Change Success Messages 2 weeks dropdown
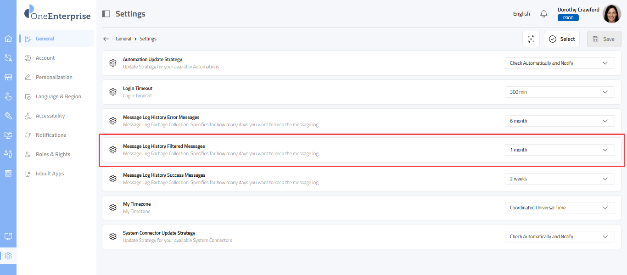Image resolution: width=627 pixels, height=275 pixels. (x=560, y=179)
